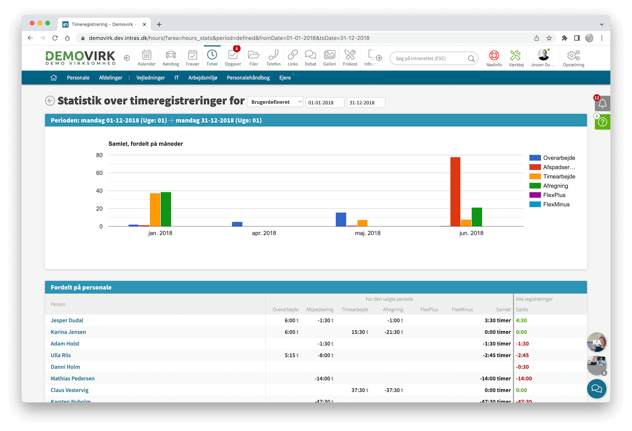Click the tall red jun. 2018 bar

[455, 191]
